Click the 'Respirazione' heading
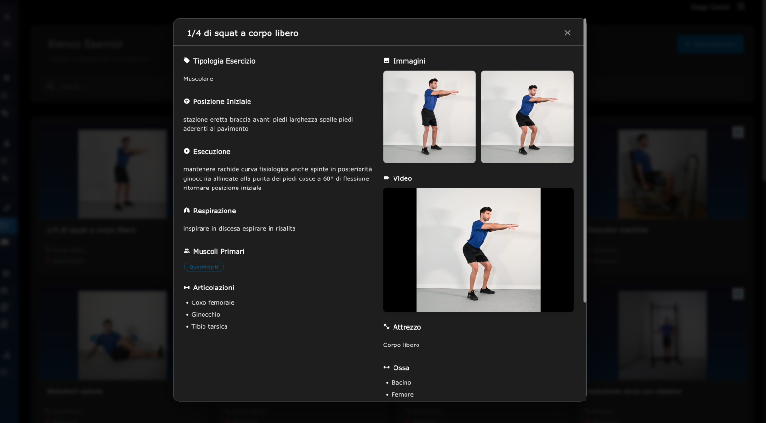This screenshot has width=766, height=423. (x=214, y=211)
